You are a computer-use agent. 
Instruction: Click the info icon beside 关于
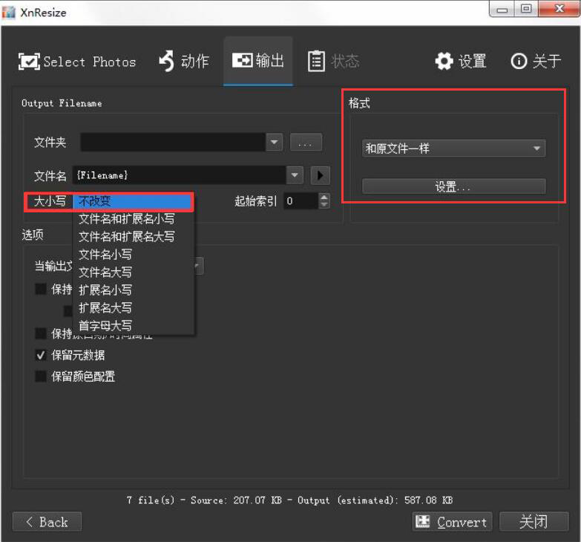tap(519, 61)
